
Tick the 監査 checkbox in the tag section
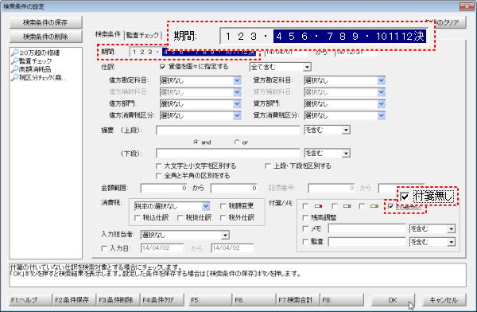(x=305, y=242)
